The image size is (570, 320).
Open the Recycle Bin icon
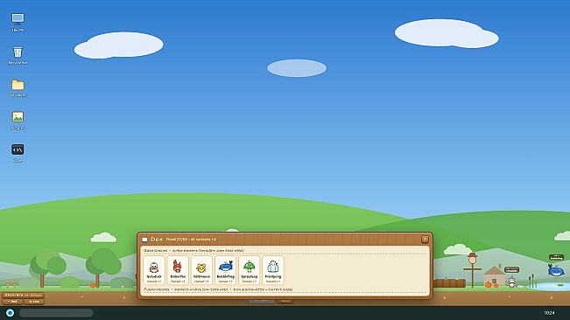click(x=18, y=55)
